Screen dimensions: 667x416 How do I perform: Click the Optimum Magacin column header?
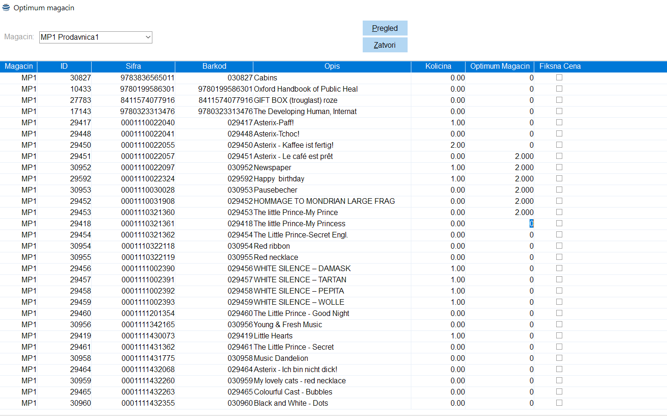[500, 66]
